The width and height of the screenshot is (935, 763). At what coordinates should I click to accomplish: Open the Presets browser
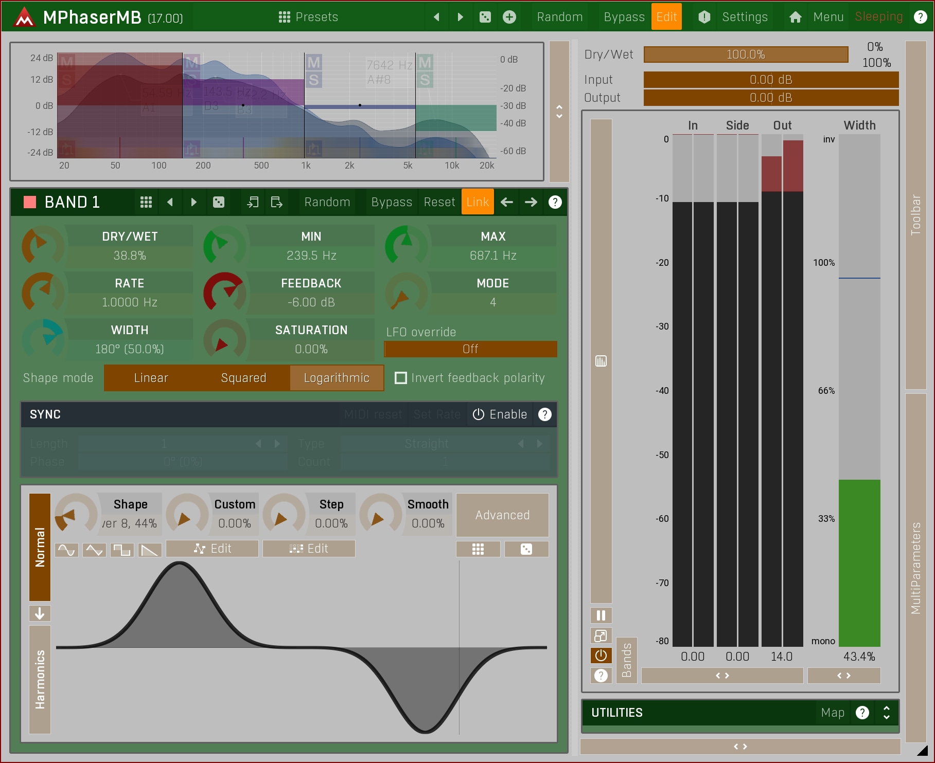click(308, 17)
